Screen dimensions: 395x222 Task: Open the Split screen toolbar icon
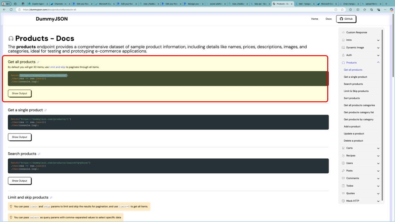[x=358, y=10]
